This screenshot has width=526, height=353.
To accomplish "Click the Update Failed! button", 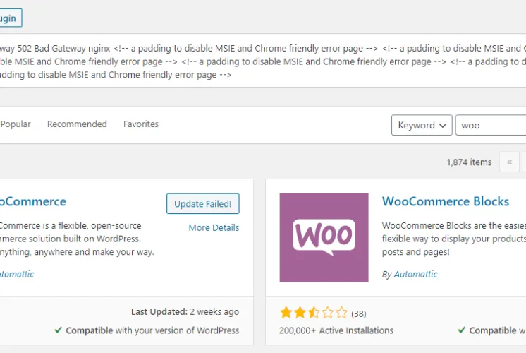I will click(x=202, y=203).
